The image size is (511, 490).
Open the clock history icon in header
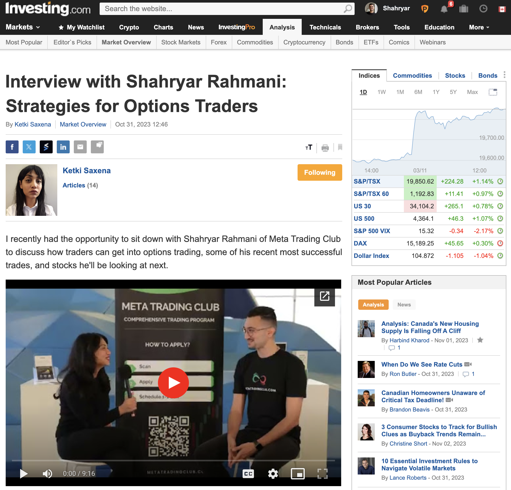tap(483, 9)
